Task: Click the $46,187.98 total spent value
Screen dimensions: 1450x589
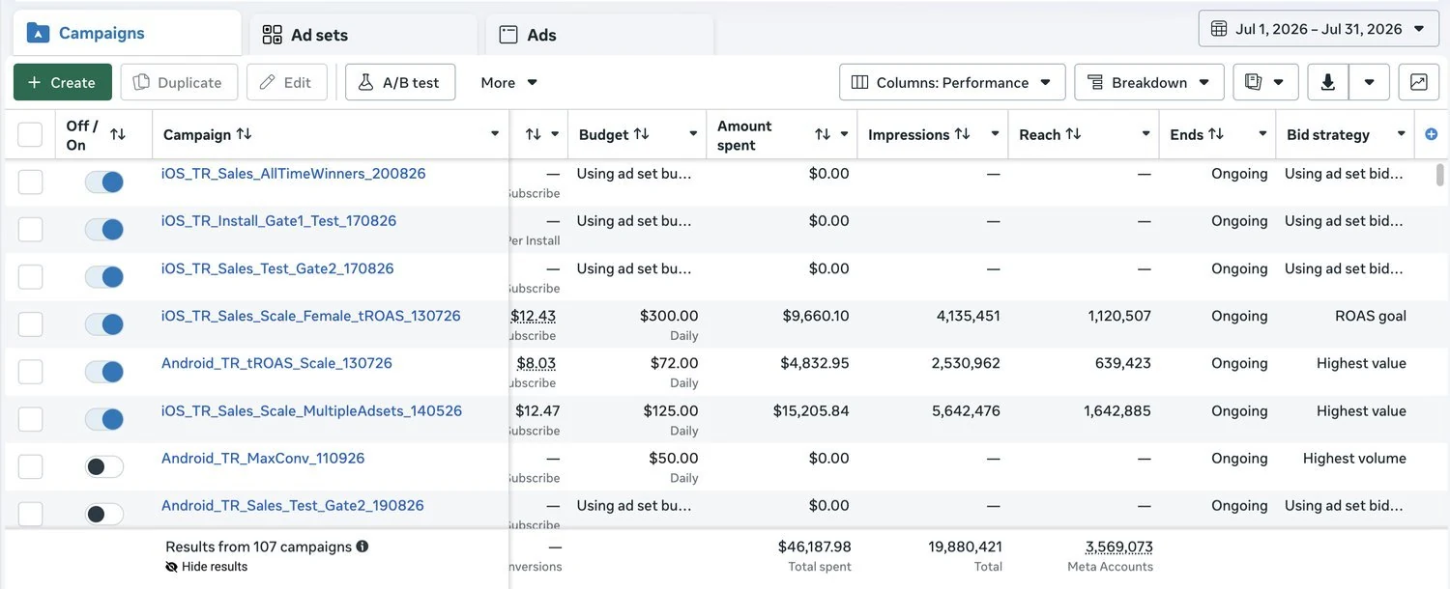Action: [x=814, y=547]
